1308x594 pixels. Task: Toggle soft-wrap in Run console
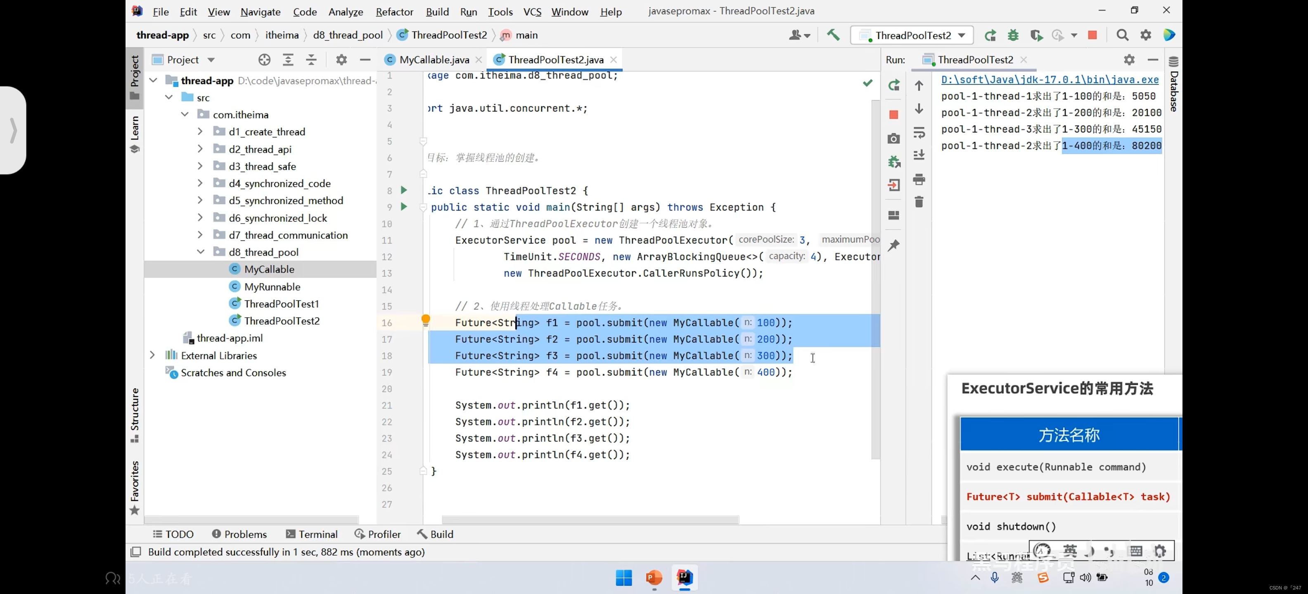[919, 133]
